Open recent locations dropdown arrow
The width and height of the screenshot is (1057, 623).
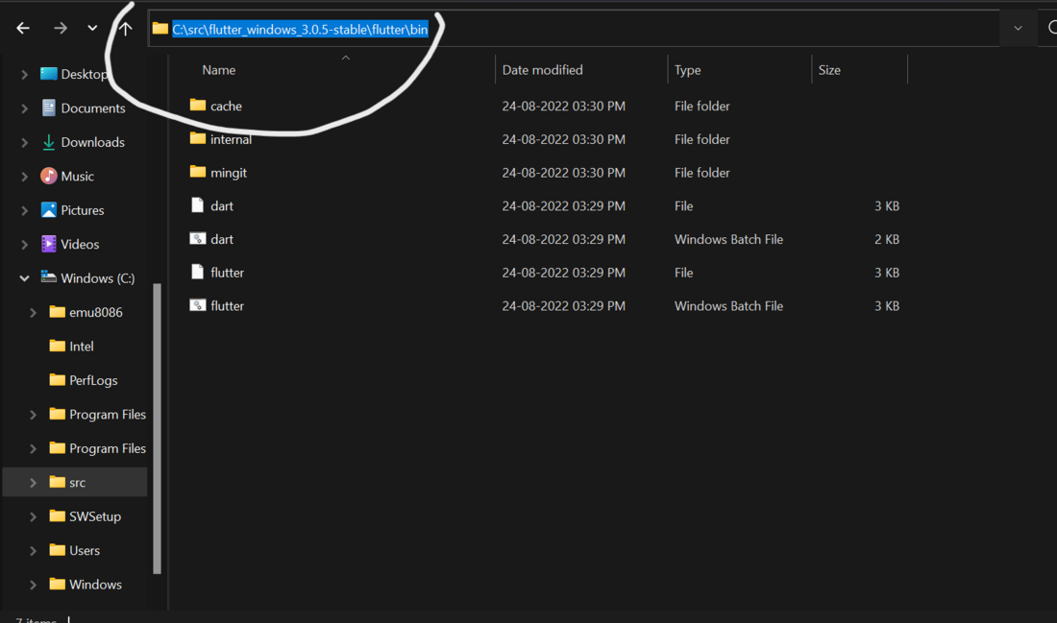tap(92, 28)
